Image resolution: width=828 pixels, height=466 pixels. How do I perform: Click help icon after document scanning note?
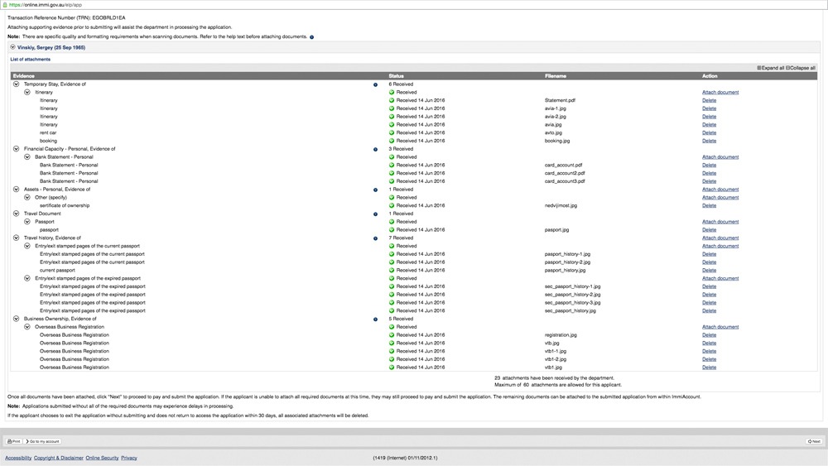click(311, 37)
